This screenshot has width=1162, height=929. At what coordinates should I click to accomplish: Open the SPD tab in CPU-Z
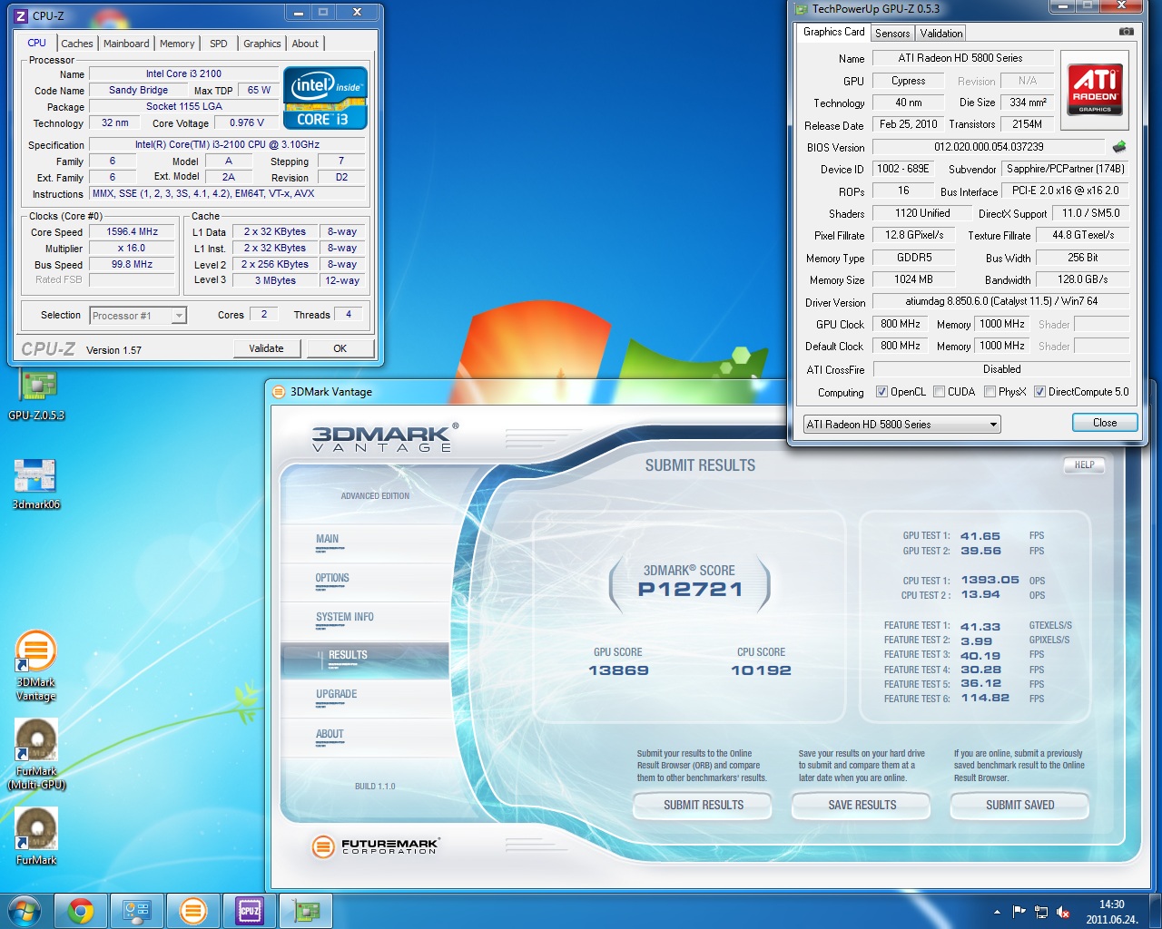click(x=219, y=44)
